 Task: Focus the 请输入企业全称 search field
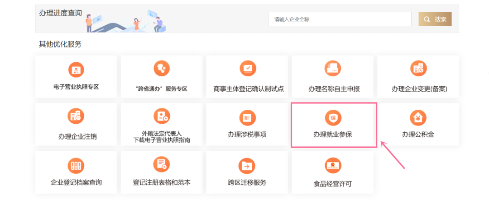click(x=339, y=19)
